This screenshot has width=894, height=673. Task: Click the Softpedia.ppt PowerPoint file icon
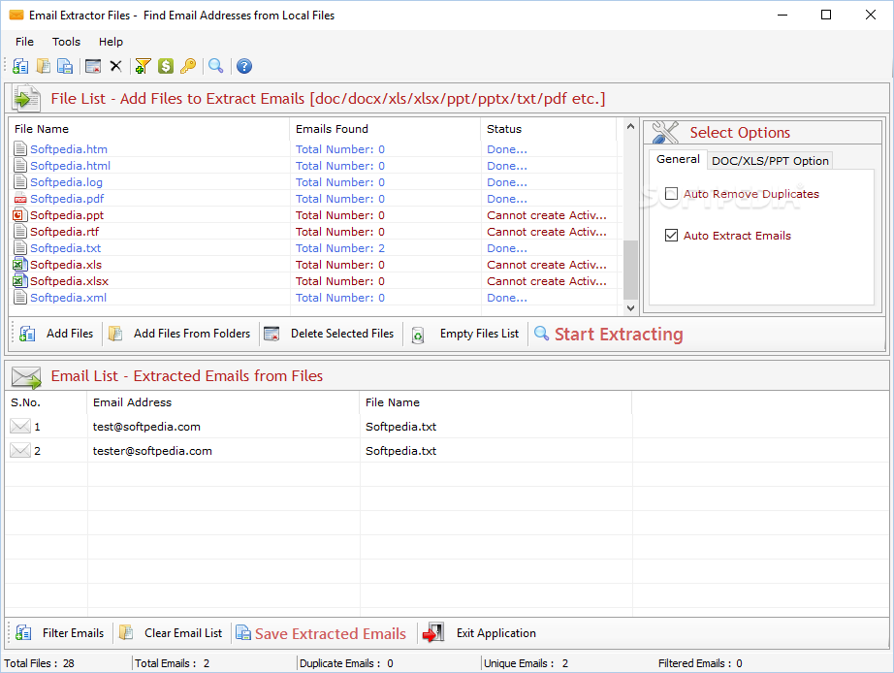20,215
